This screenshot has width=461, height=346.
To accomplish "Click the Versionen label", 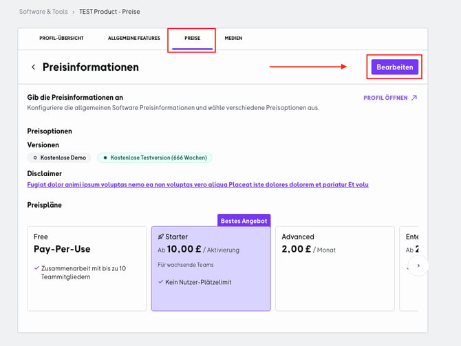I will pos(43,145).
